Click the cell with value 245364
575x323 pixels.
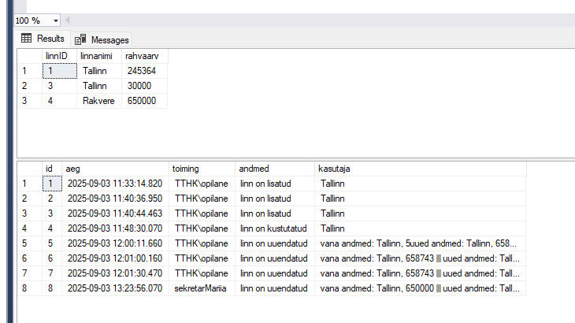142,71
